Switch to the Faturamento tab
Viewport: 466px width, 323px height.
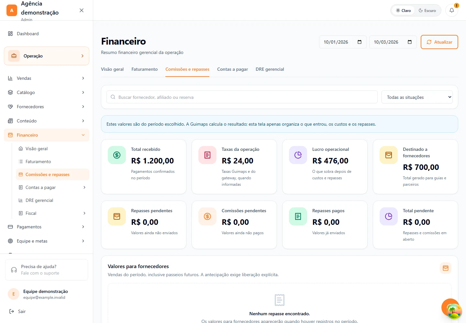[x=145, y=69]
